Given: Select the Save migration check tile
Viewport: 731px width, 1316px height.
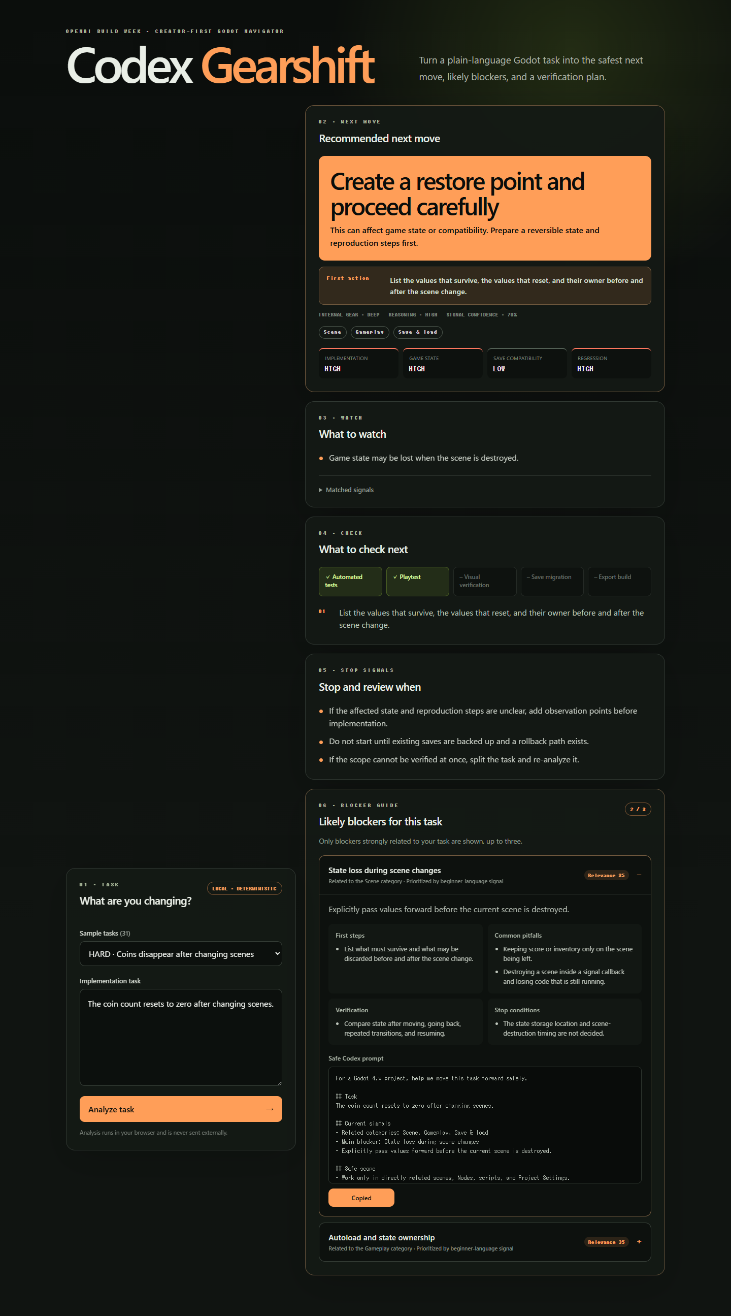Looking at the screenshot, I should click(552, 582).
